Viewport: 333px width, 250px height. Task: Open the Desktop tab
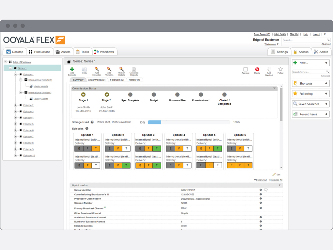click(15, 52)
